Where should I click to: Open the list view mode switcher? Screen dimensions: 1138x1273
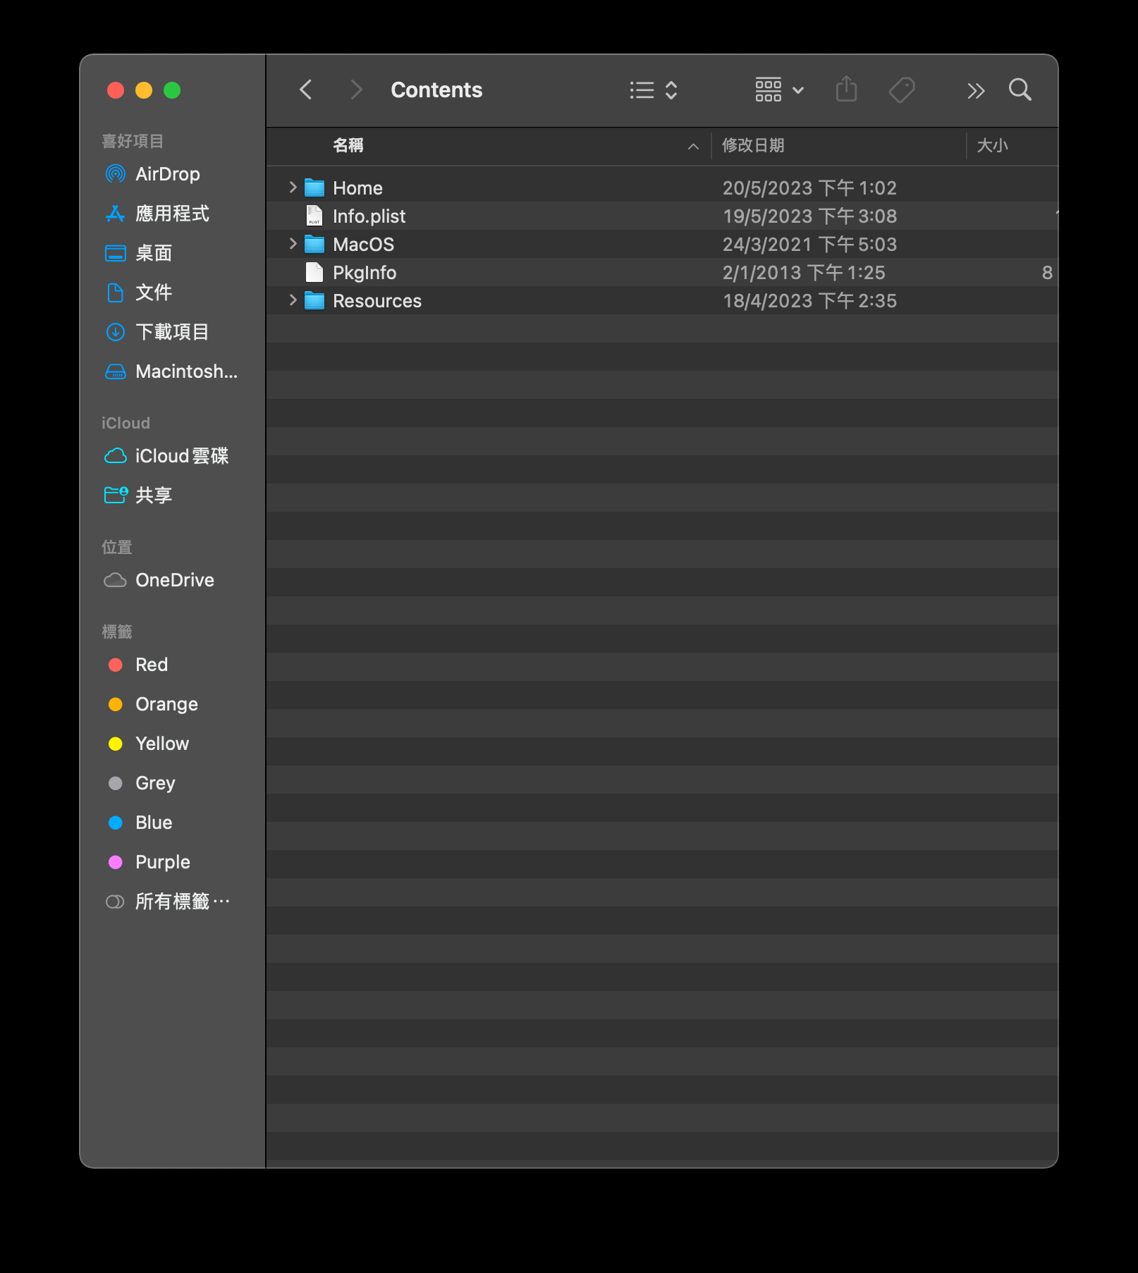[x=653, y=90]
